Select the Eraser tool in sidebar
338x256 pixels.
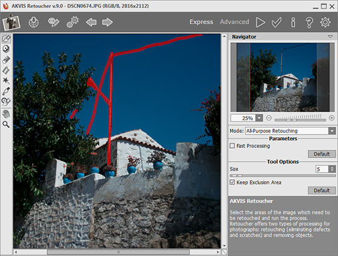coord(6,60)
